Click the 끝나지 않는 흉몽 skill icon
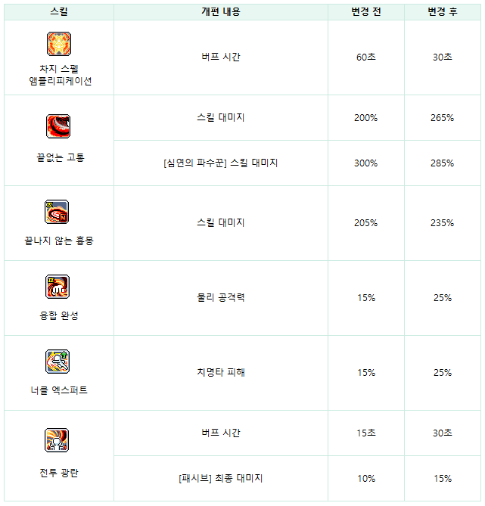The width and height of the screenshot is (485, 506). pyautogui.click(x=57, y=212)
